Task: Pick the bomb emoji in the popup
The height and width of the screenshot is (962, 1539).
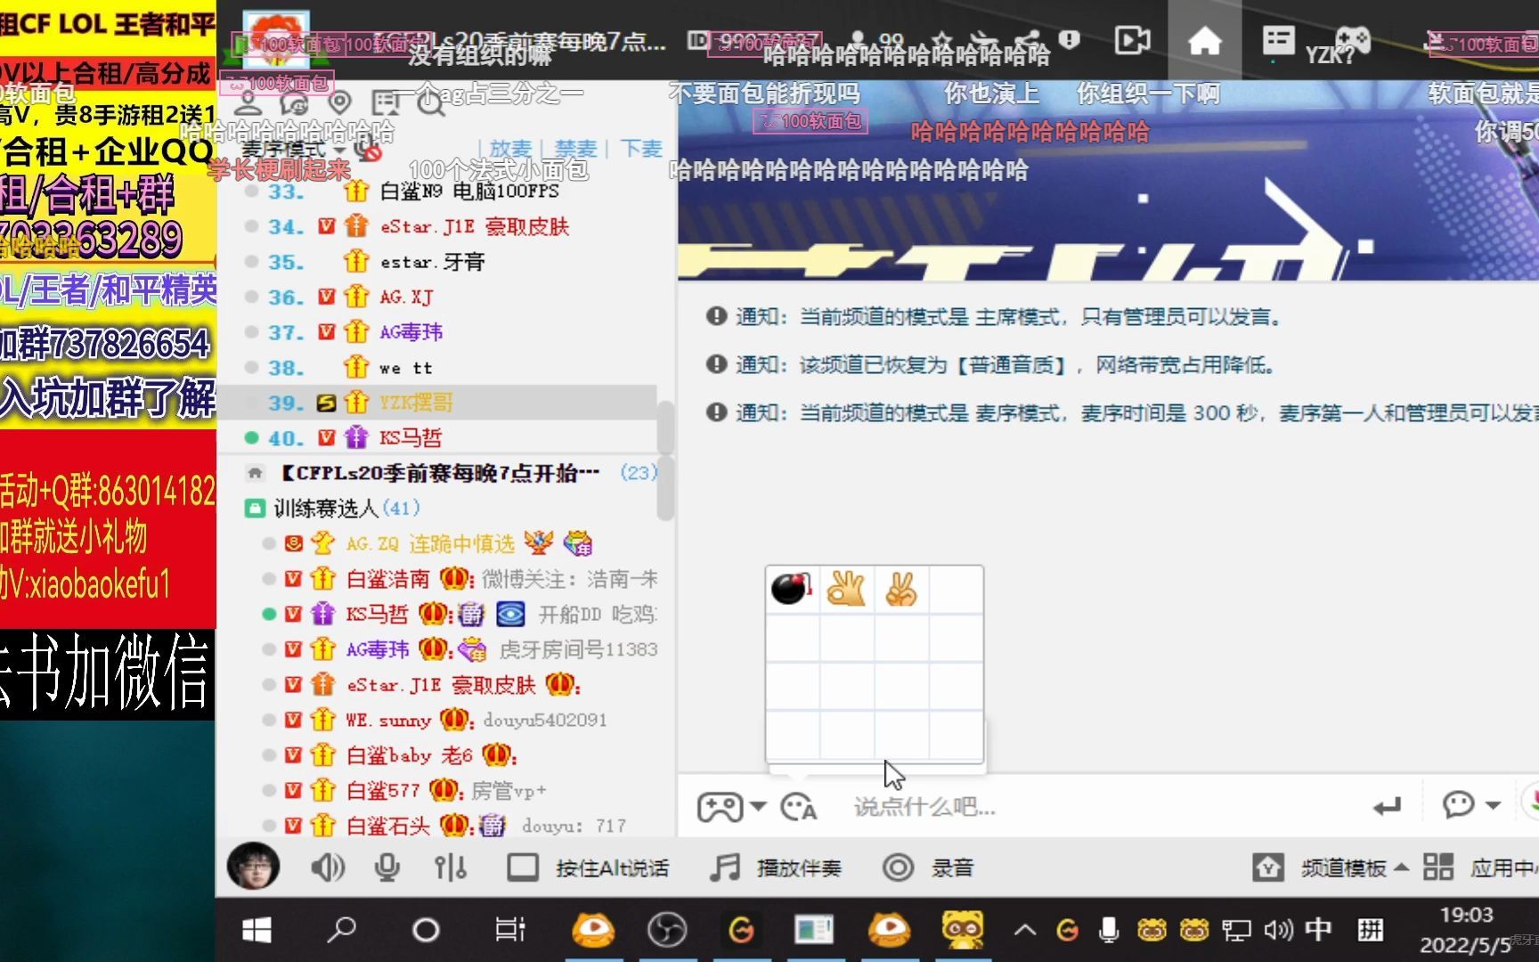Action: pos(793,589)
